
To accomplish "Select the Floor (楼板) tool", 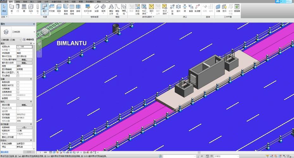I will [59, 8].
